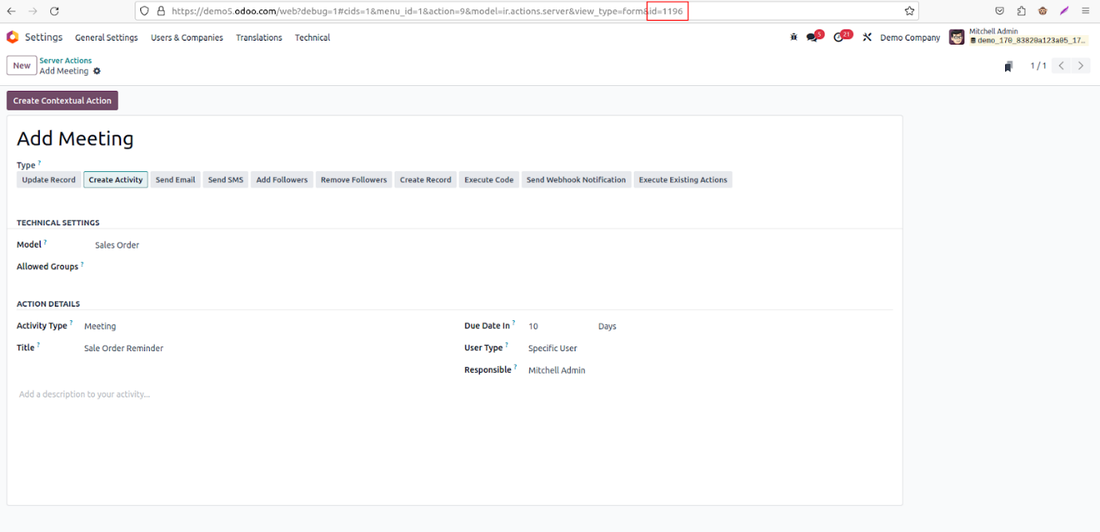Select the Send SMS type
Screen dimensions: 1100x532
coord(226,180)
